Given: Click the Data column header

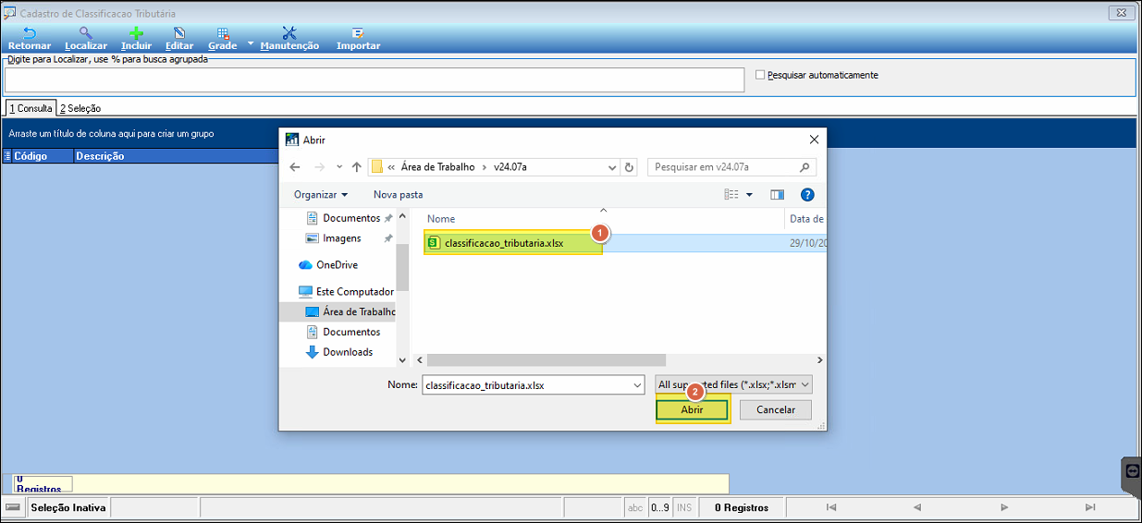Looking at the screenshot, I should point(806,219).
